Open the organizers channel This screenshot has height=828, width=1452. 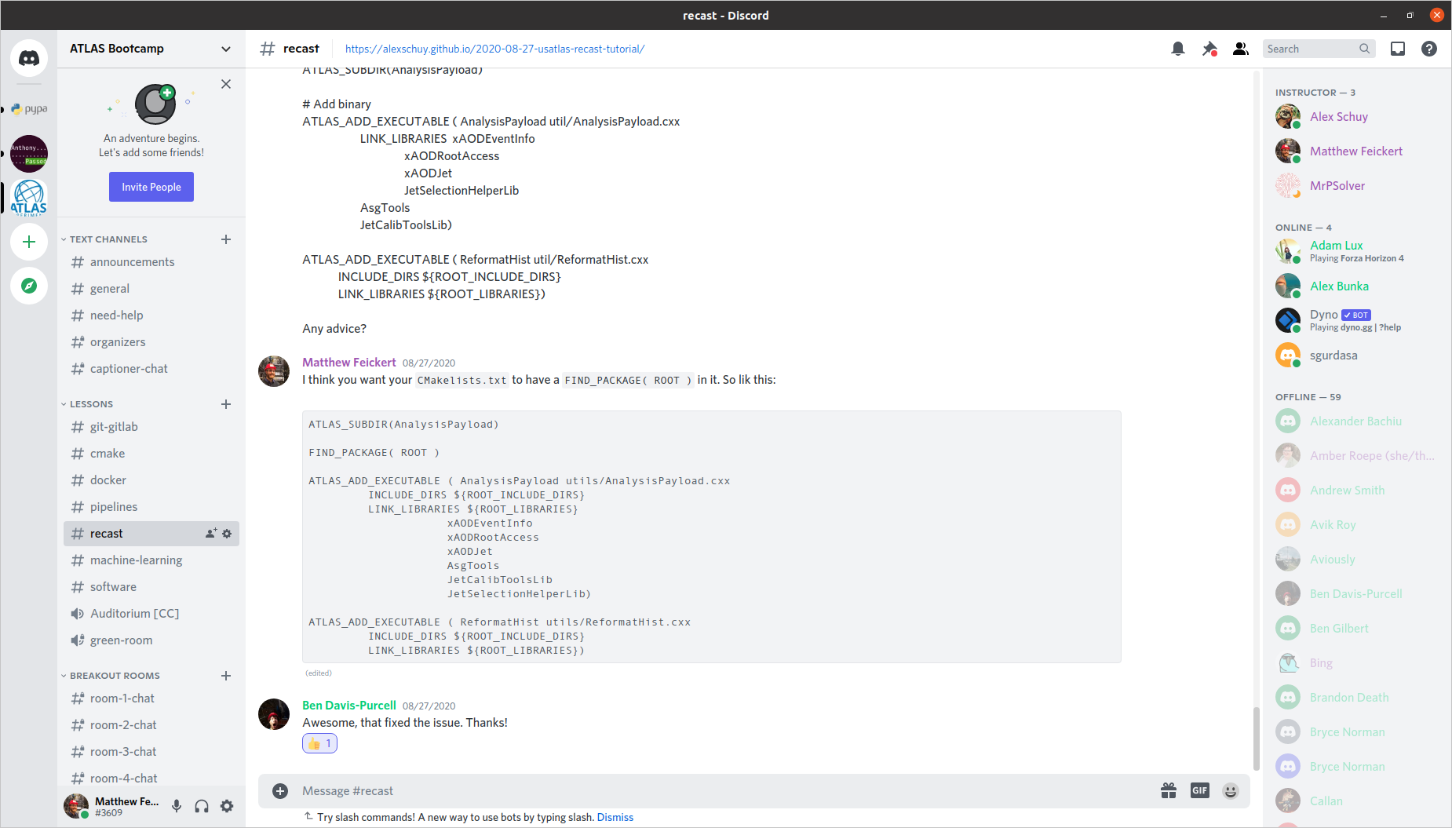pyautogui.click(x=151, y=342)
